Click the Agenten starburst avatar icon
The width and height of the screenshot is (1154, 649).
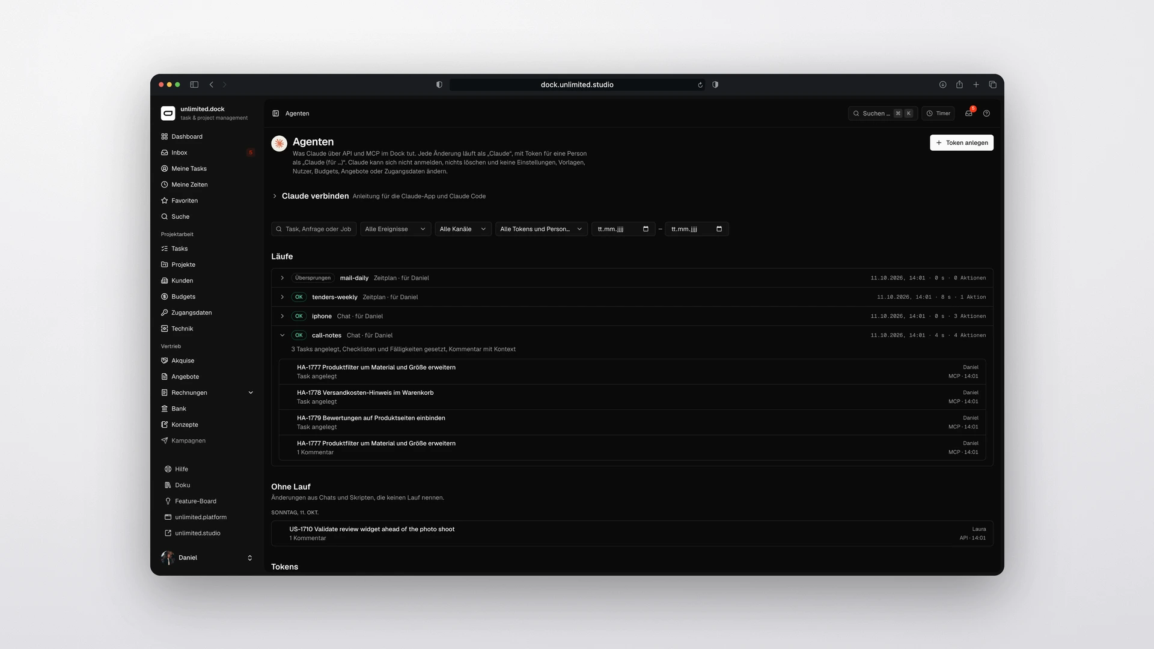[279, 143]
